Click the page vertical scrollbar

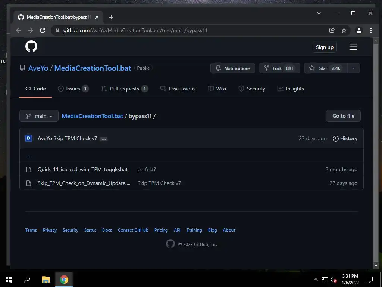pos(375,153)
